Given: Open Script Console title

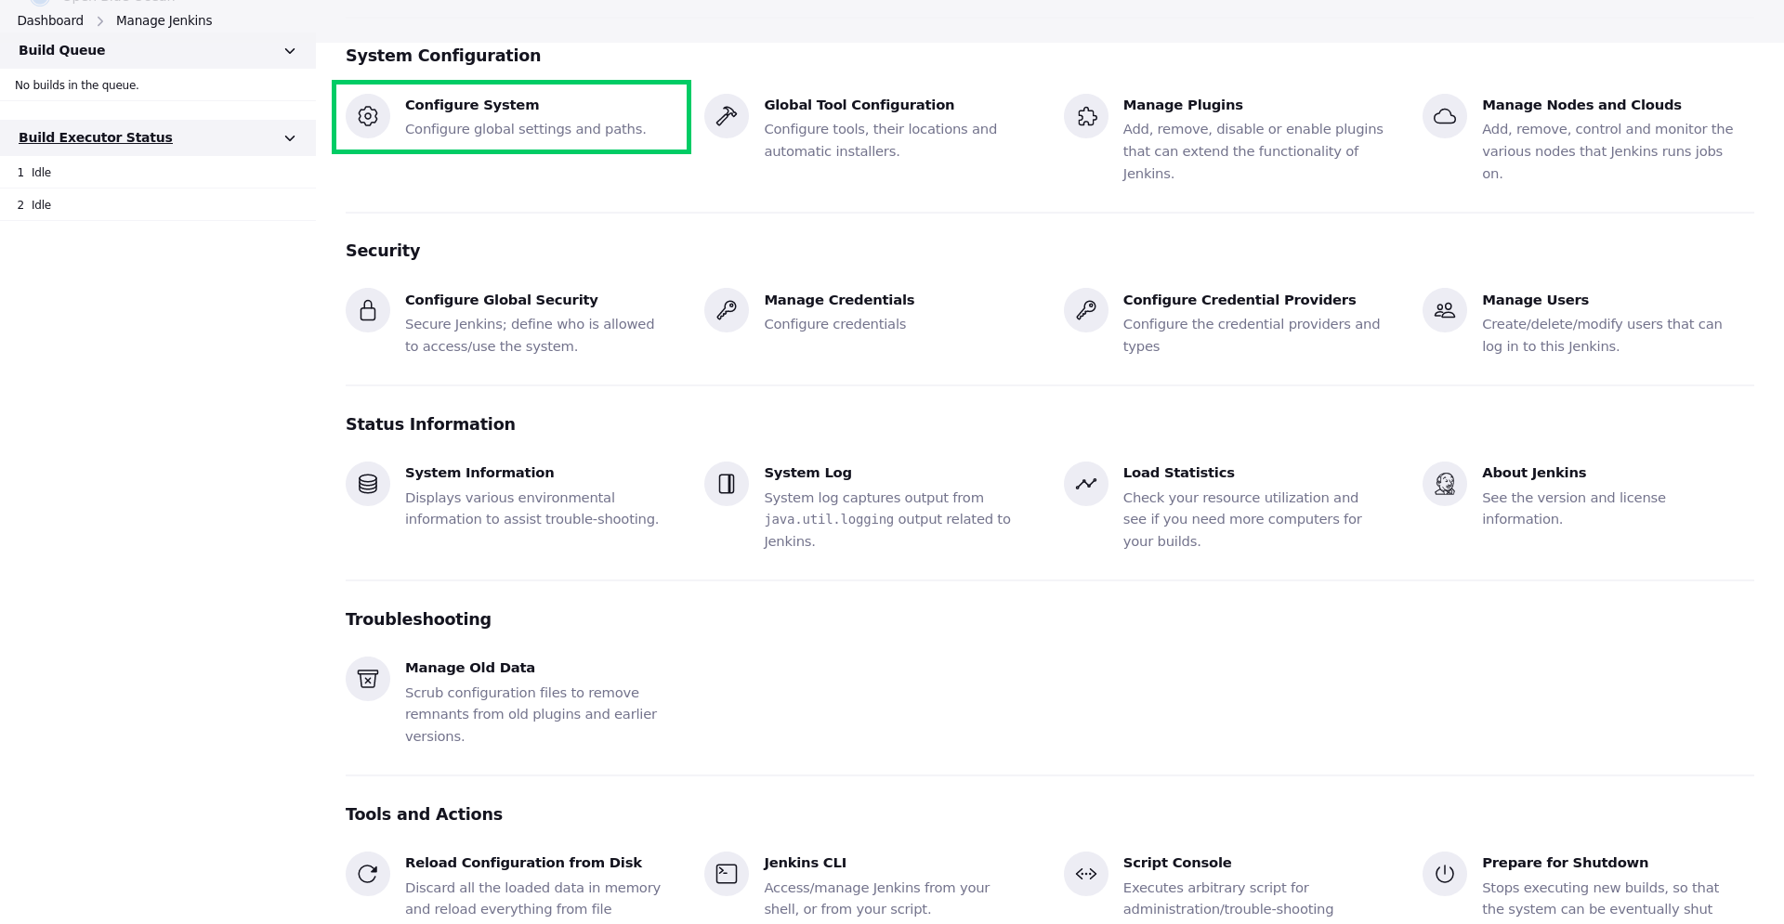Looking at the screenshot, I should pos(1177,863).
